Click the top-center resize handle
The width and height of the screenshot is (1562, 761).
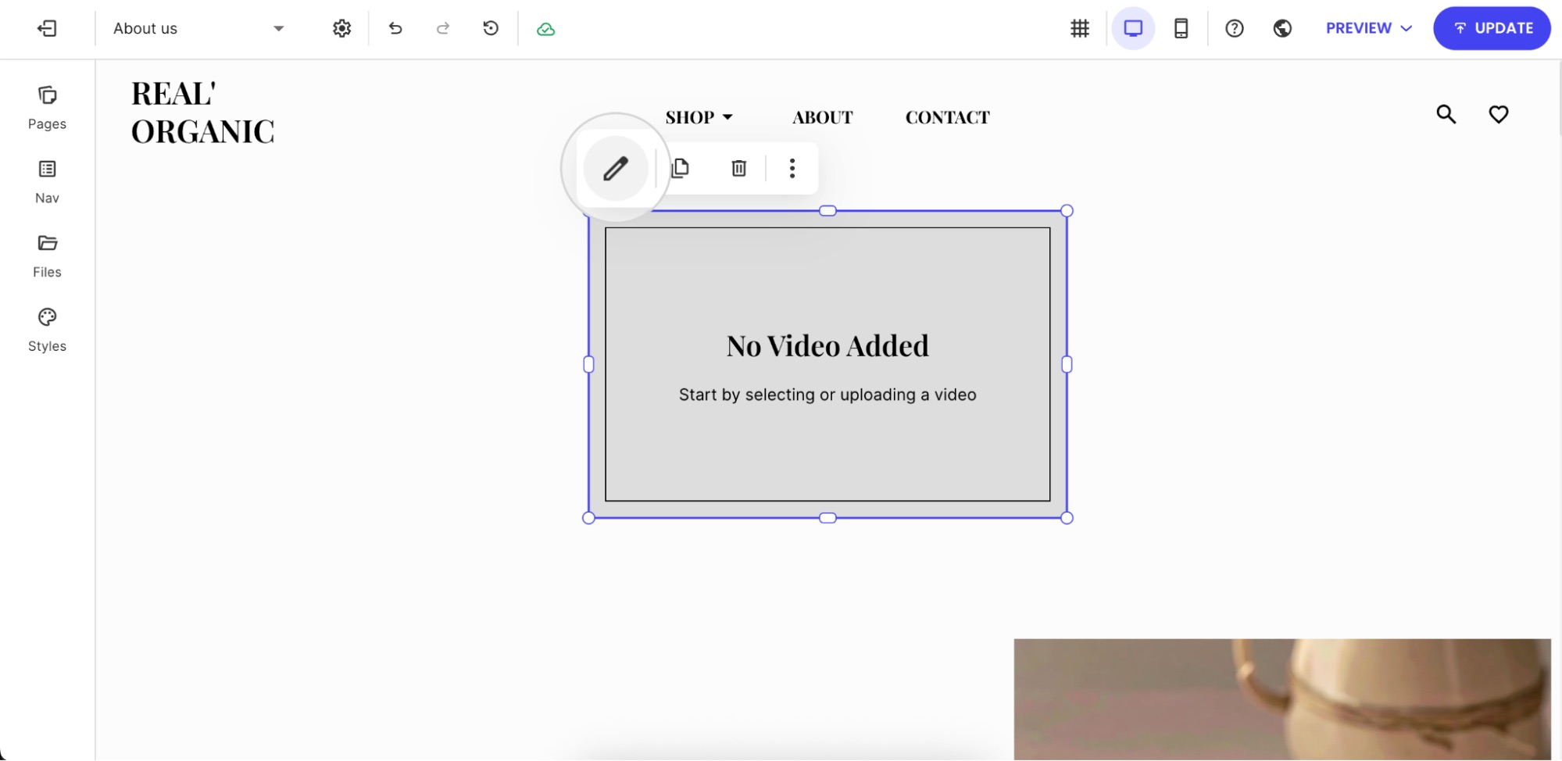(827, 211)
